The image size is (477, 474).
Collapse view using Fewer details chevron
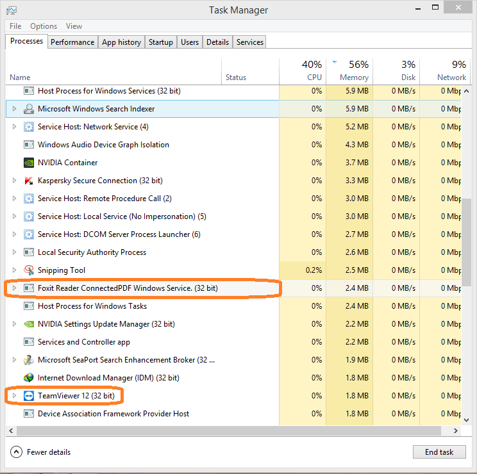click(x=17, y=452)
